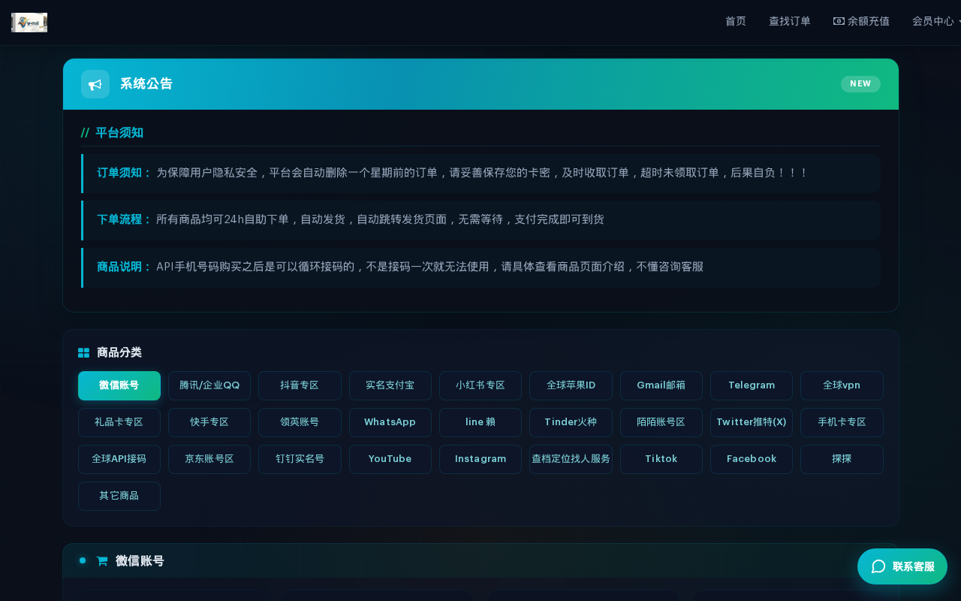Open the 陌陌账号区 category
The width and height of the screenshot is (961, 601).
click(x=661, y=422)
